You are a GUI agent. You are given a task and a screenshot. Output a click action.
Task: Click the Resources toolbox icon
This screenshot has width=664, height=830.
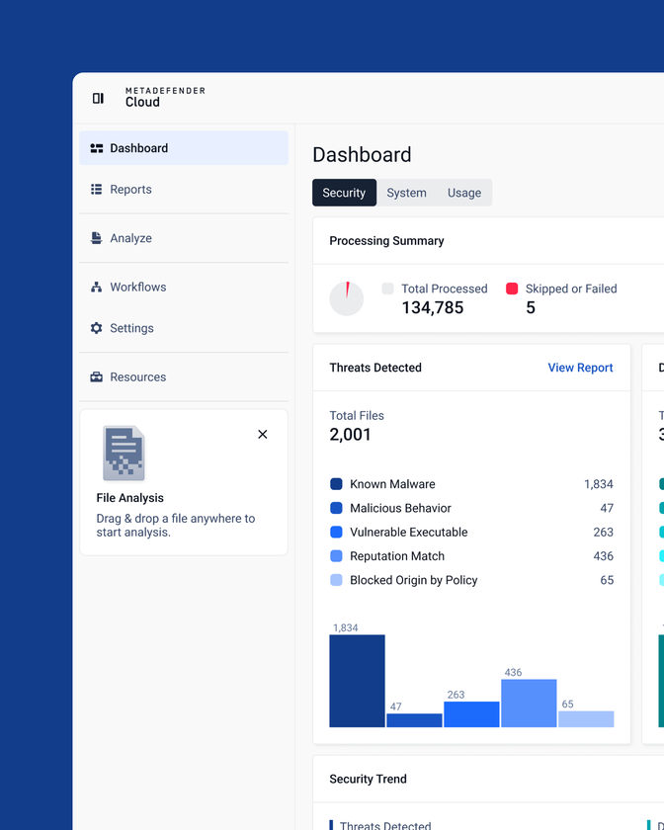97,376
